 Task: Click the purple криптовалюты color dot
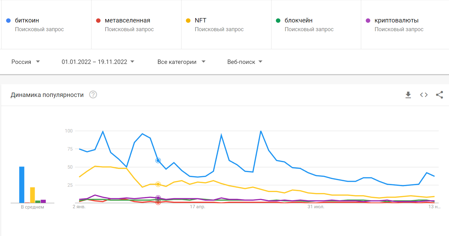point(368,21)
